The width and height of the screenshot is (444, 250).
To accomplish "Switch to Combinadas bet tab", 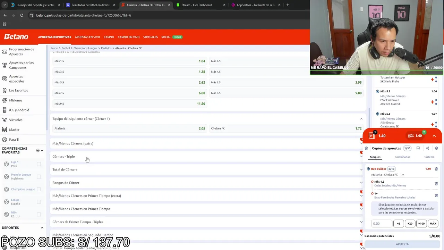I will [x=402, y=157].
